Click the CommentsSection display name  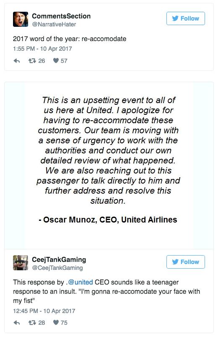click(x=61, y=16)
